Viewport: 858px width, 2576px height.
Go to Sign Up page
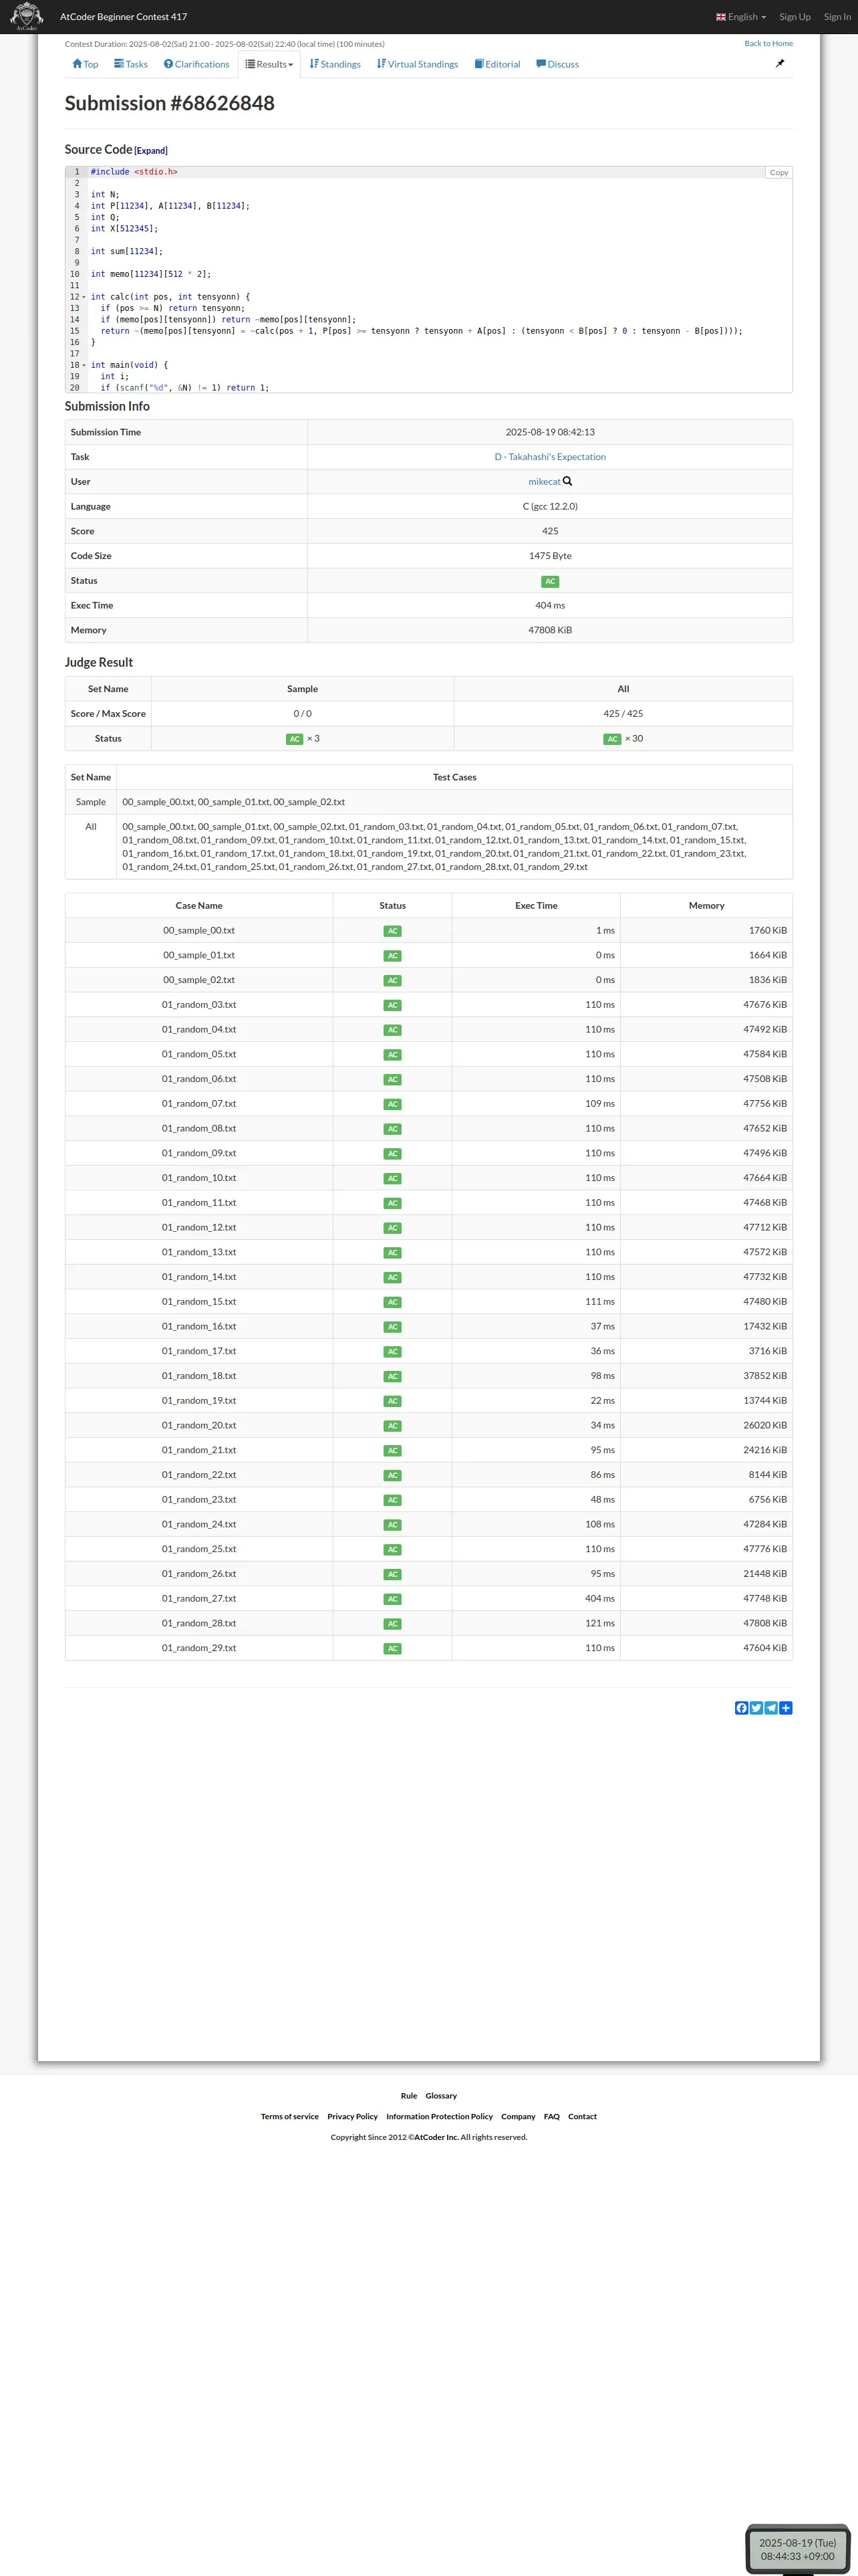(x=794, y=17)
